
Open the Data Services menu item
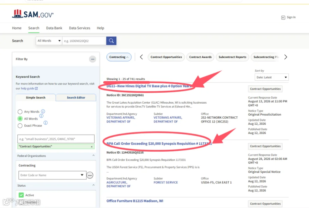click(80, 28)
